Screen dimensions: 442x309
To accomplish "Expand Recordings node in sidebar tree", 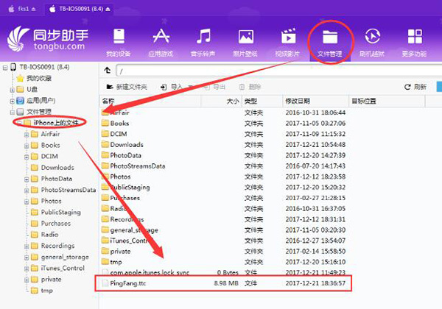I will (x=27, y=246).
